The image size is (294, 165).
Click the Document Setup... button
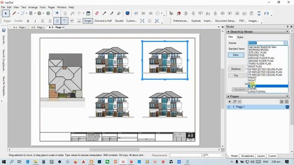(x=226, y=21)
